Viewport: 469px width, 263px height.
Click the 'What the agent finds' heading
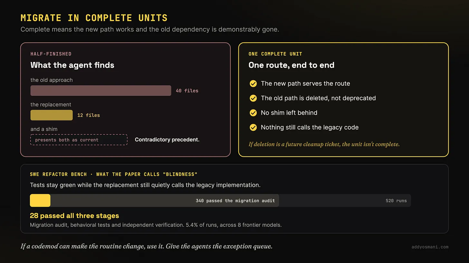coord(72,65)
